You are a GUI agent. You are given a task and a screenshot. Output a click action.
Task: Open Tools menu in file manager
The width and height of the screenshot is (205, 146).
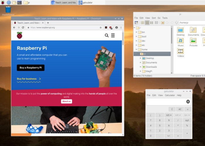[165, 18]
